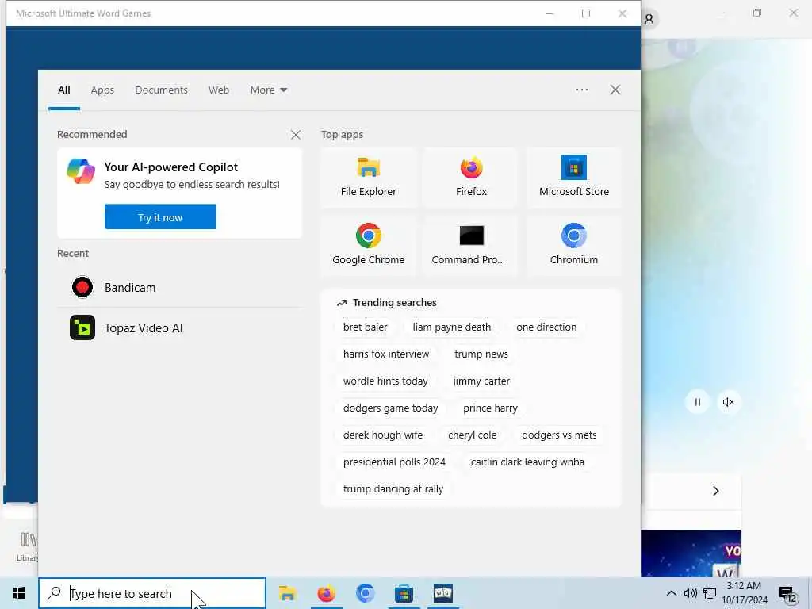
Task: Switch to the Apps search tab
Action: 102,90
